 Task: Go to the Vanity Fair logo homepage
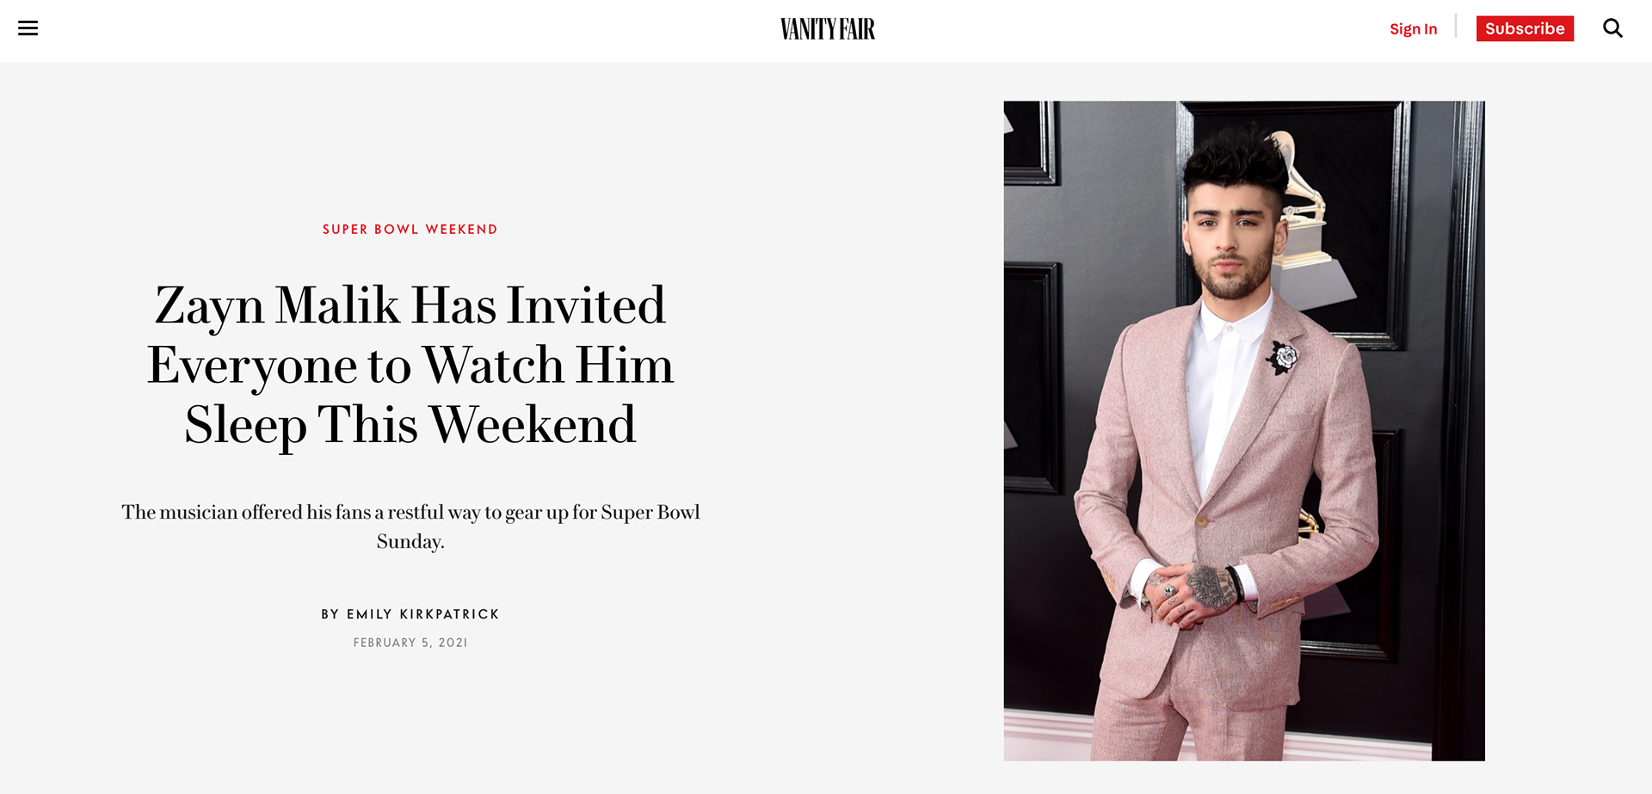tap(828, 29)
